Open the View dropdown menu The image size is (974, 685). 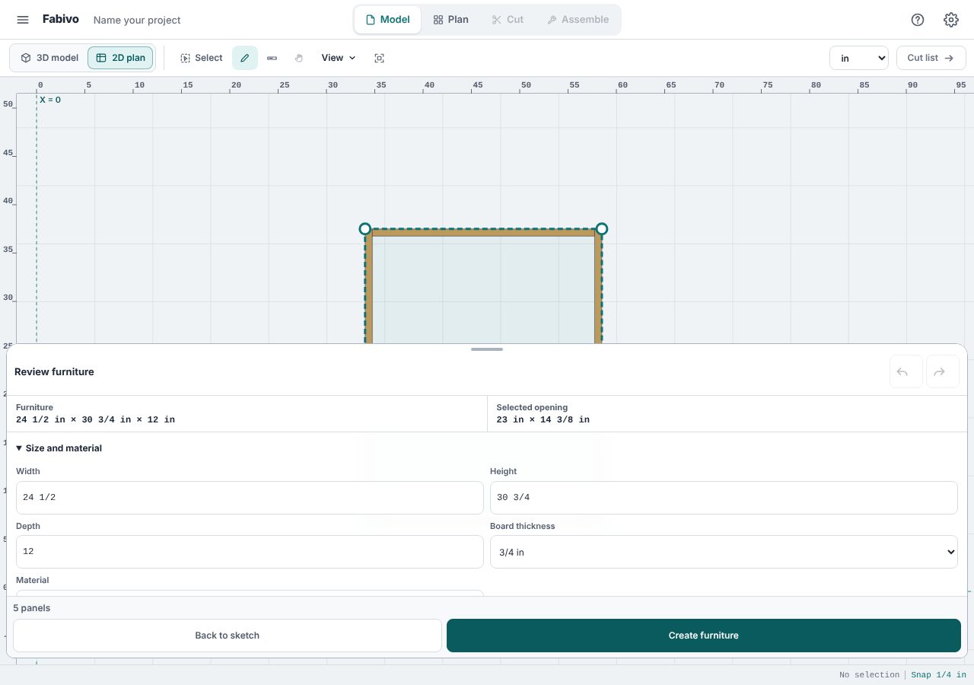pos(339,58)
